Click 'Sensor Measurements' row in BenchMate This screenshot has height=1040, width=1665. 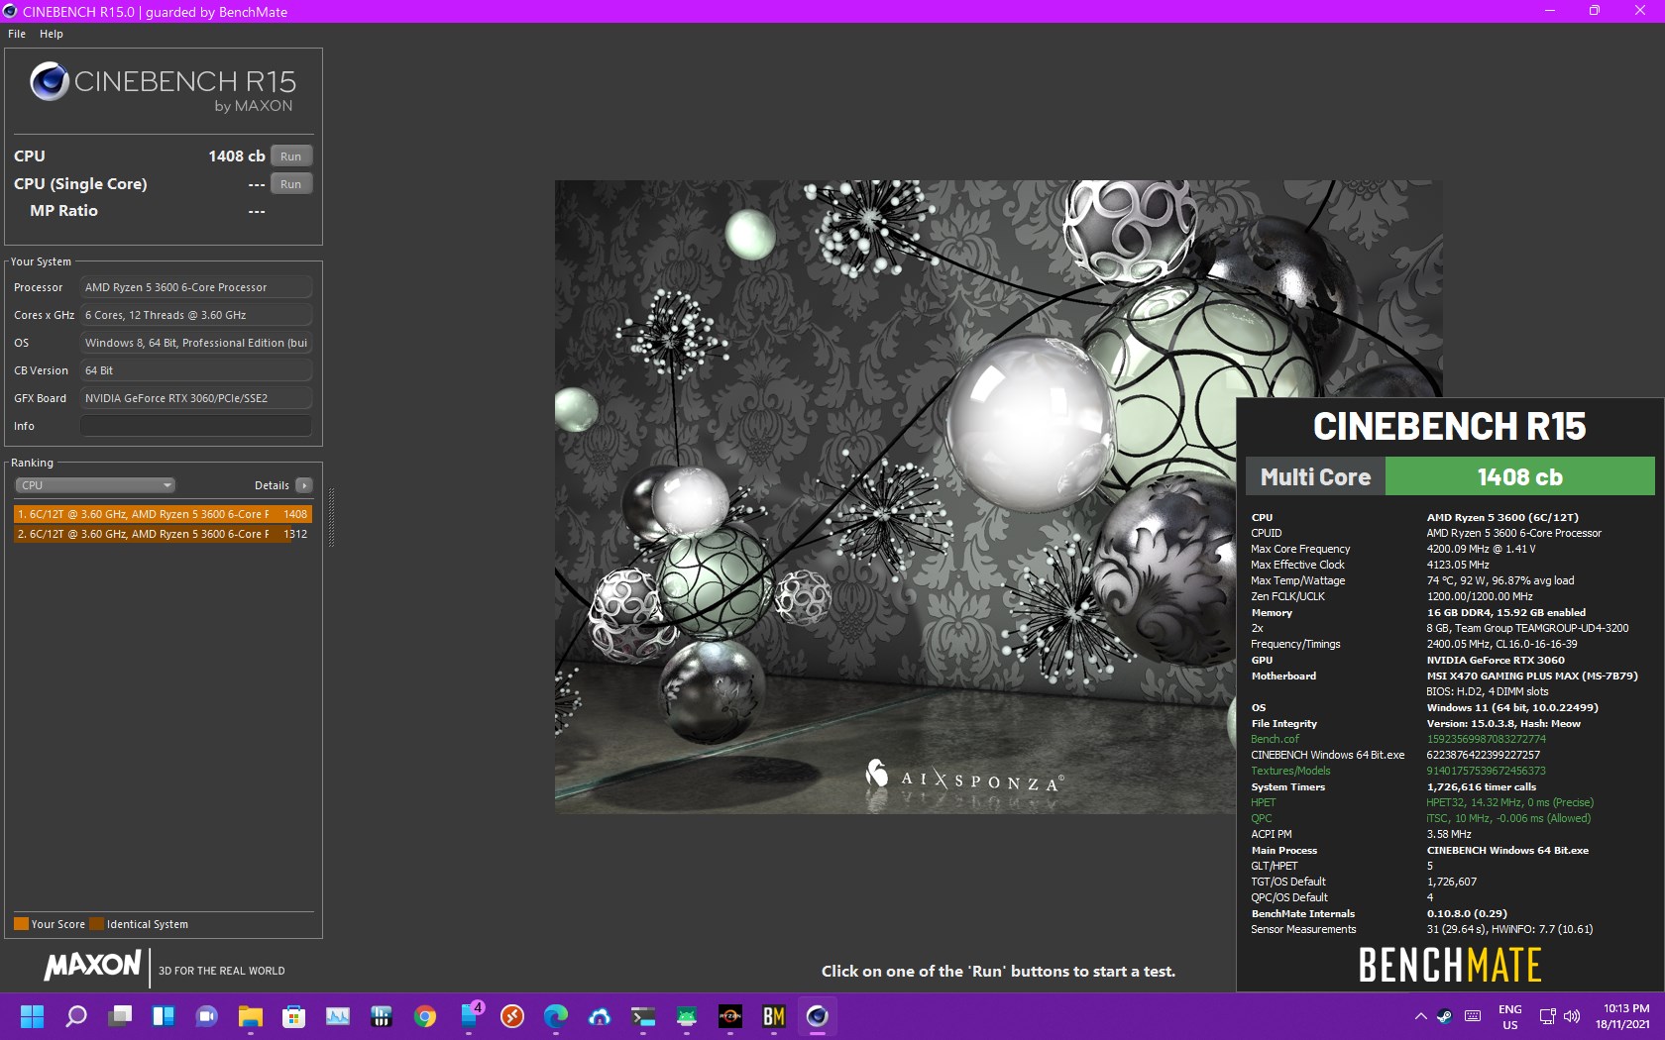[1422, 929]
